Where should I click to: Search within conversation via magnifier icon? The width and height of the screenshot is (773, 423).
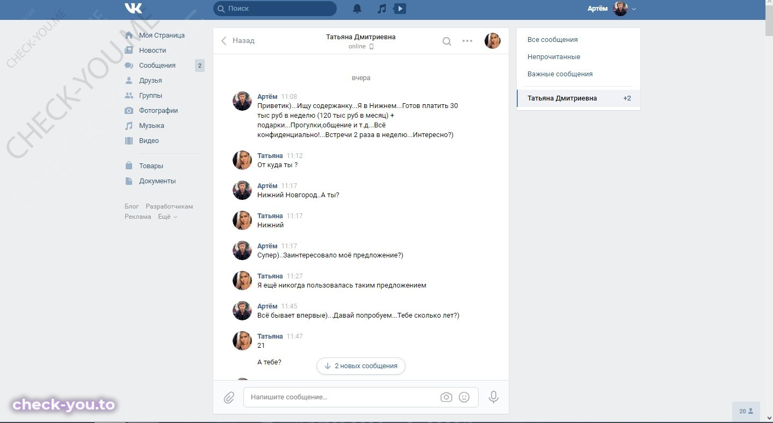(x=447, y=41)
